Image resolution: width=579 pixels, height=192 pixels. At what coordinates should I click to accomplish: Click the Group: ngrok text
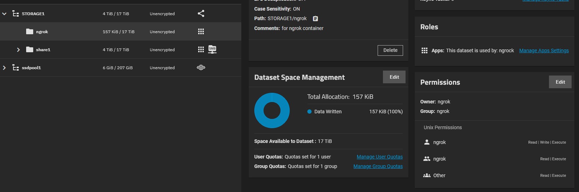[x=435, y=111]
